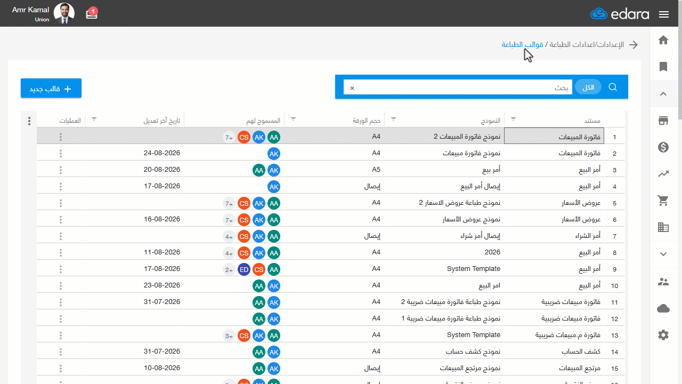This screenshot has height=384, width=682.
Task: Expand sidebar section with down chevron
Action: click(663, 254)
